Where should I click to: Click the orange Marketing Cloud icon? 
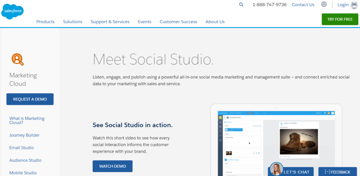point(18,59)
